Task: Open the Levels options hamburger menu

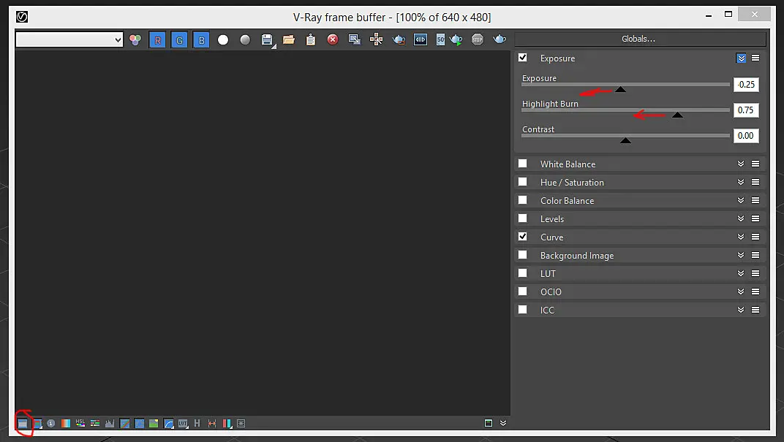Action: (755, 218)
